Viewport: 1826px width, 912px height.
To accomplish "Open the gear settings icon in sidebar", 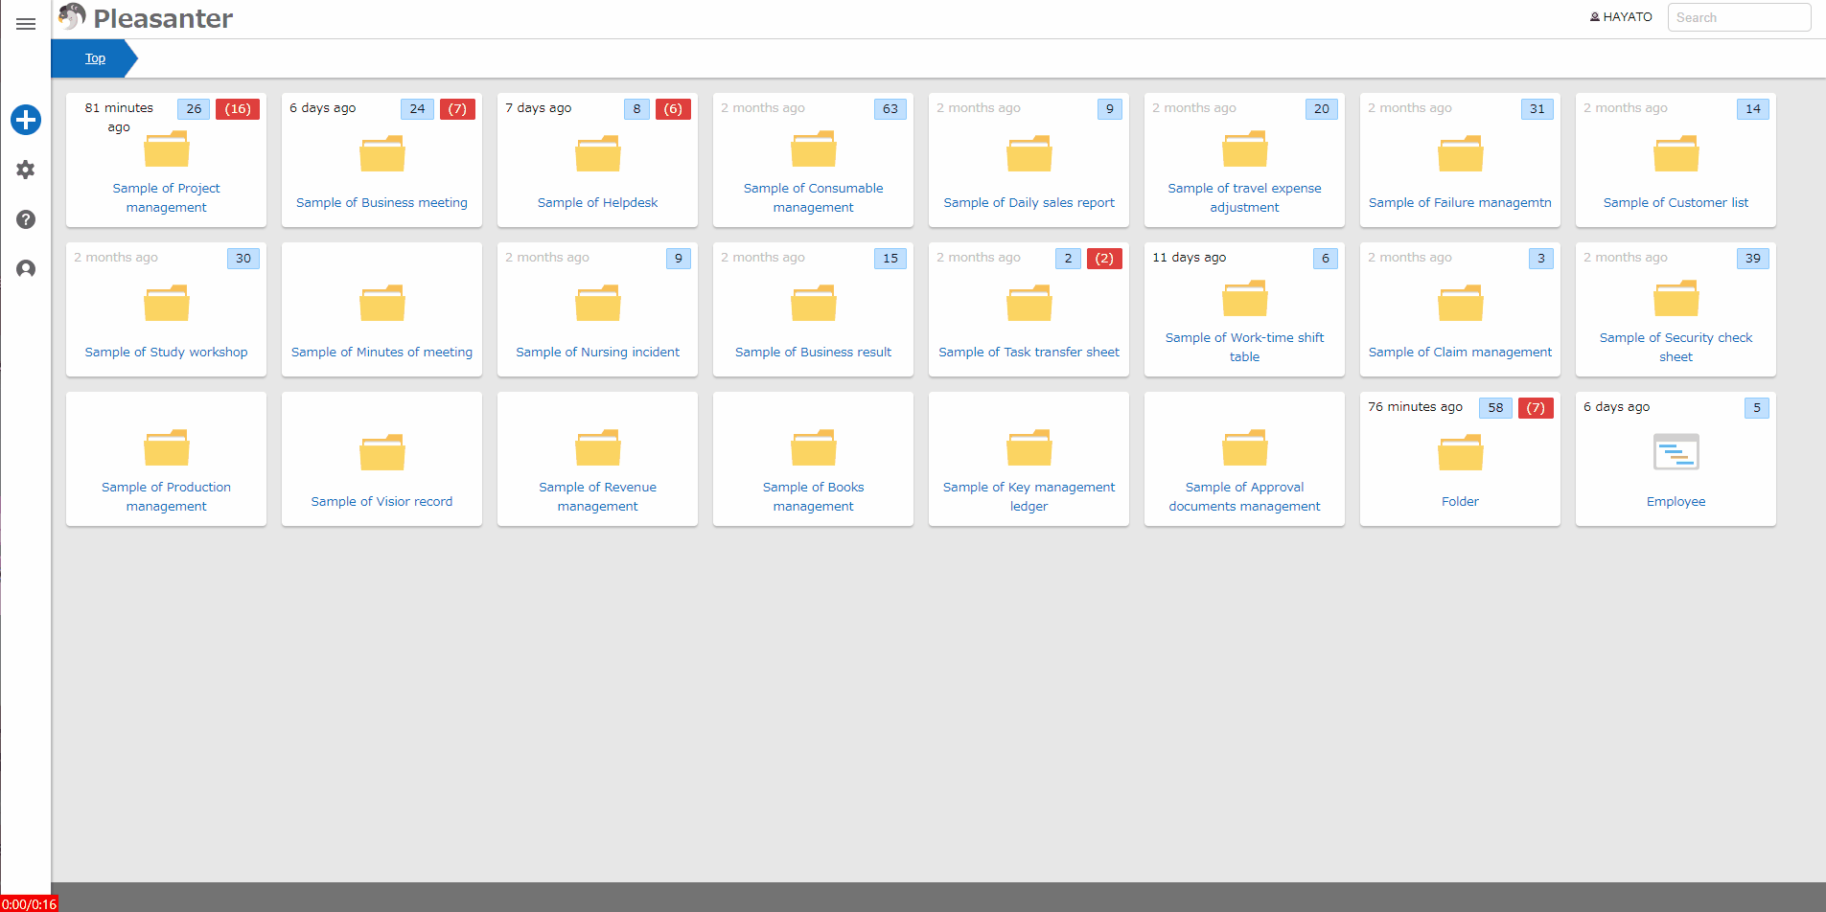I will [x=26, y=170].
